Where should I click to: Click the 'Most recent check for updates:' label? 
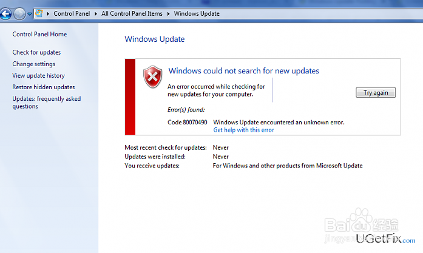(165, 147)
